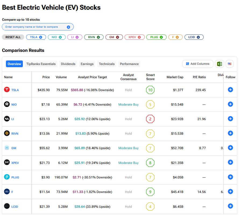Follow PLUG using the plus icon

click(x=230, y=177)
